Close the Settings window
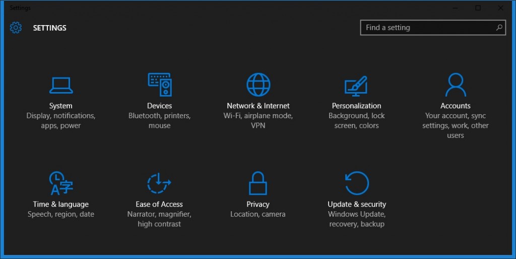 coord(500,8)
